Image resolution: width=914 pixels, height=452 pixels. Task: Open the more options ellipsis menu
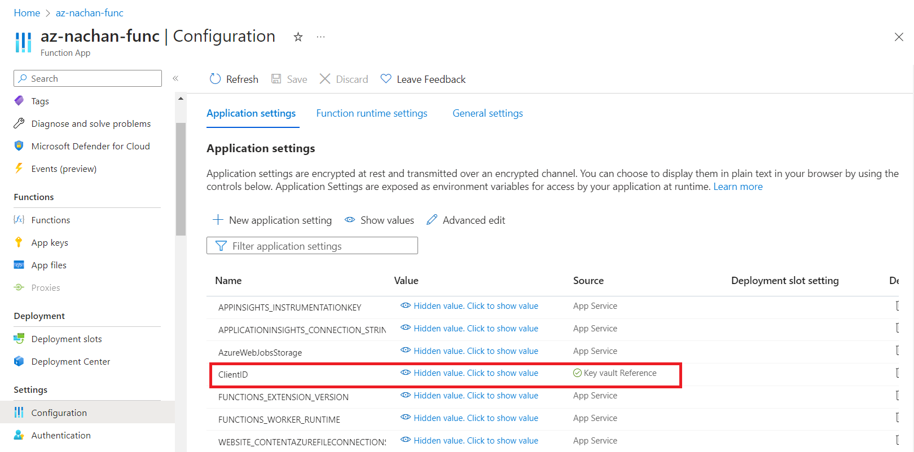pyautogui.click(x=320, y=37)
